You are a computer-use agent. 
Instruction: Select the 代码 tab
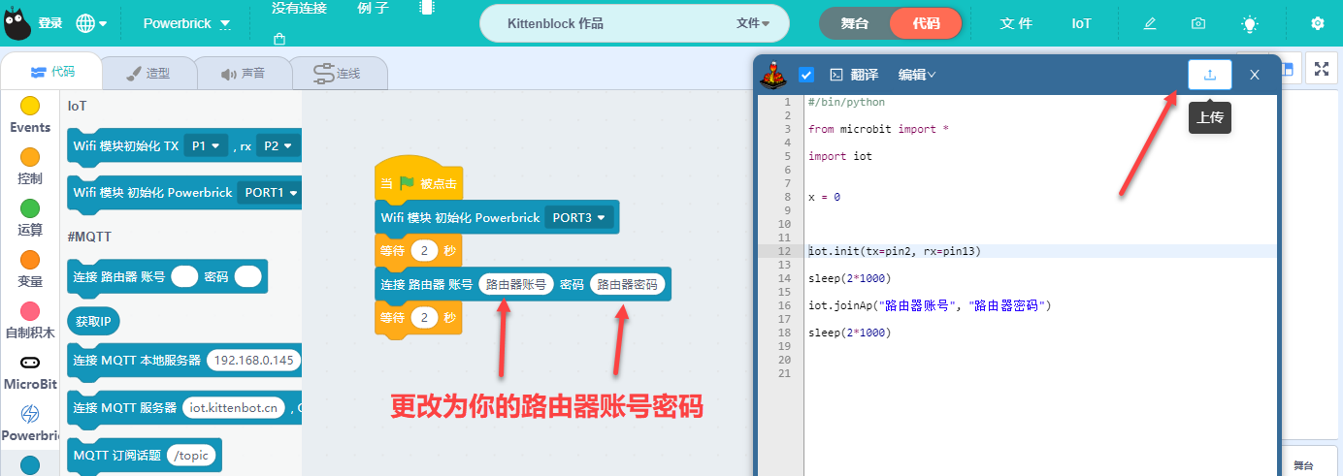click(x=52, y=72)
